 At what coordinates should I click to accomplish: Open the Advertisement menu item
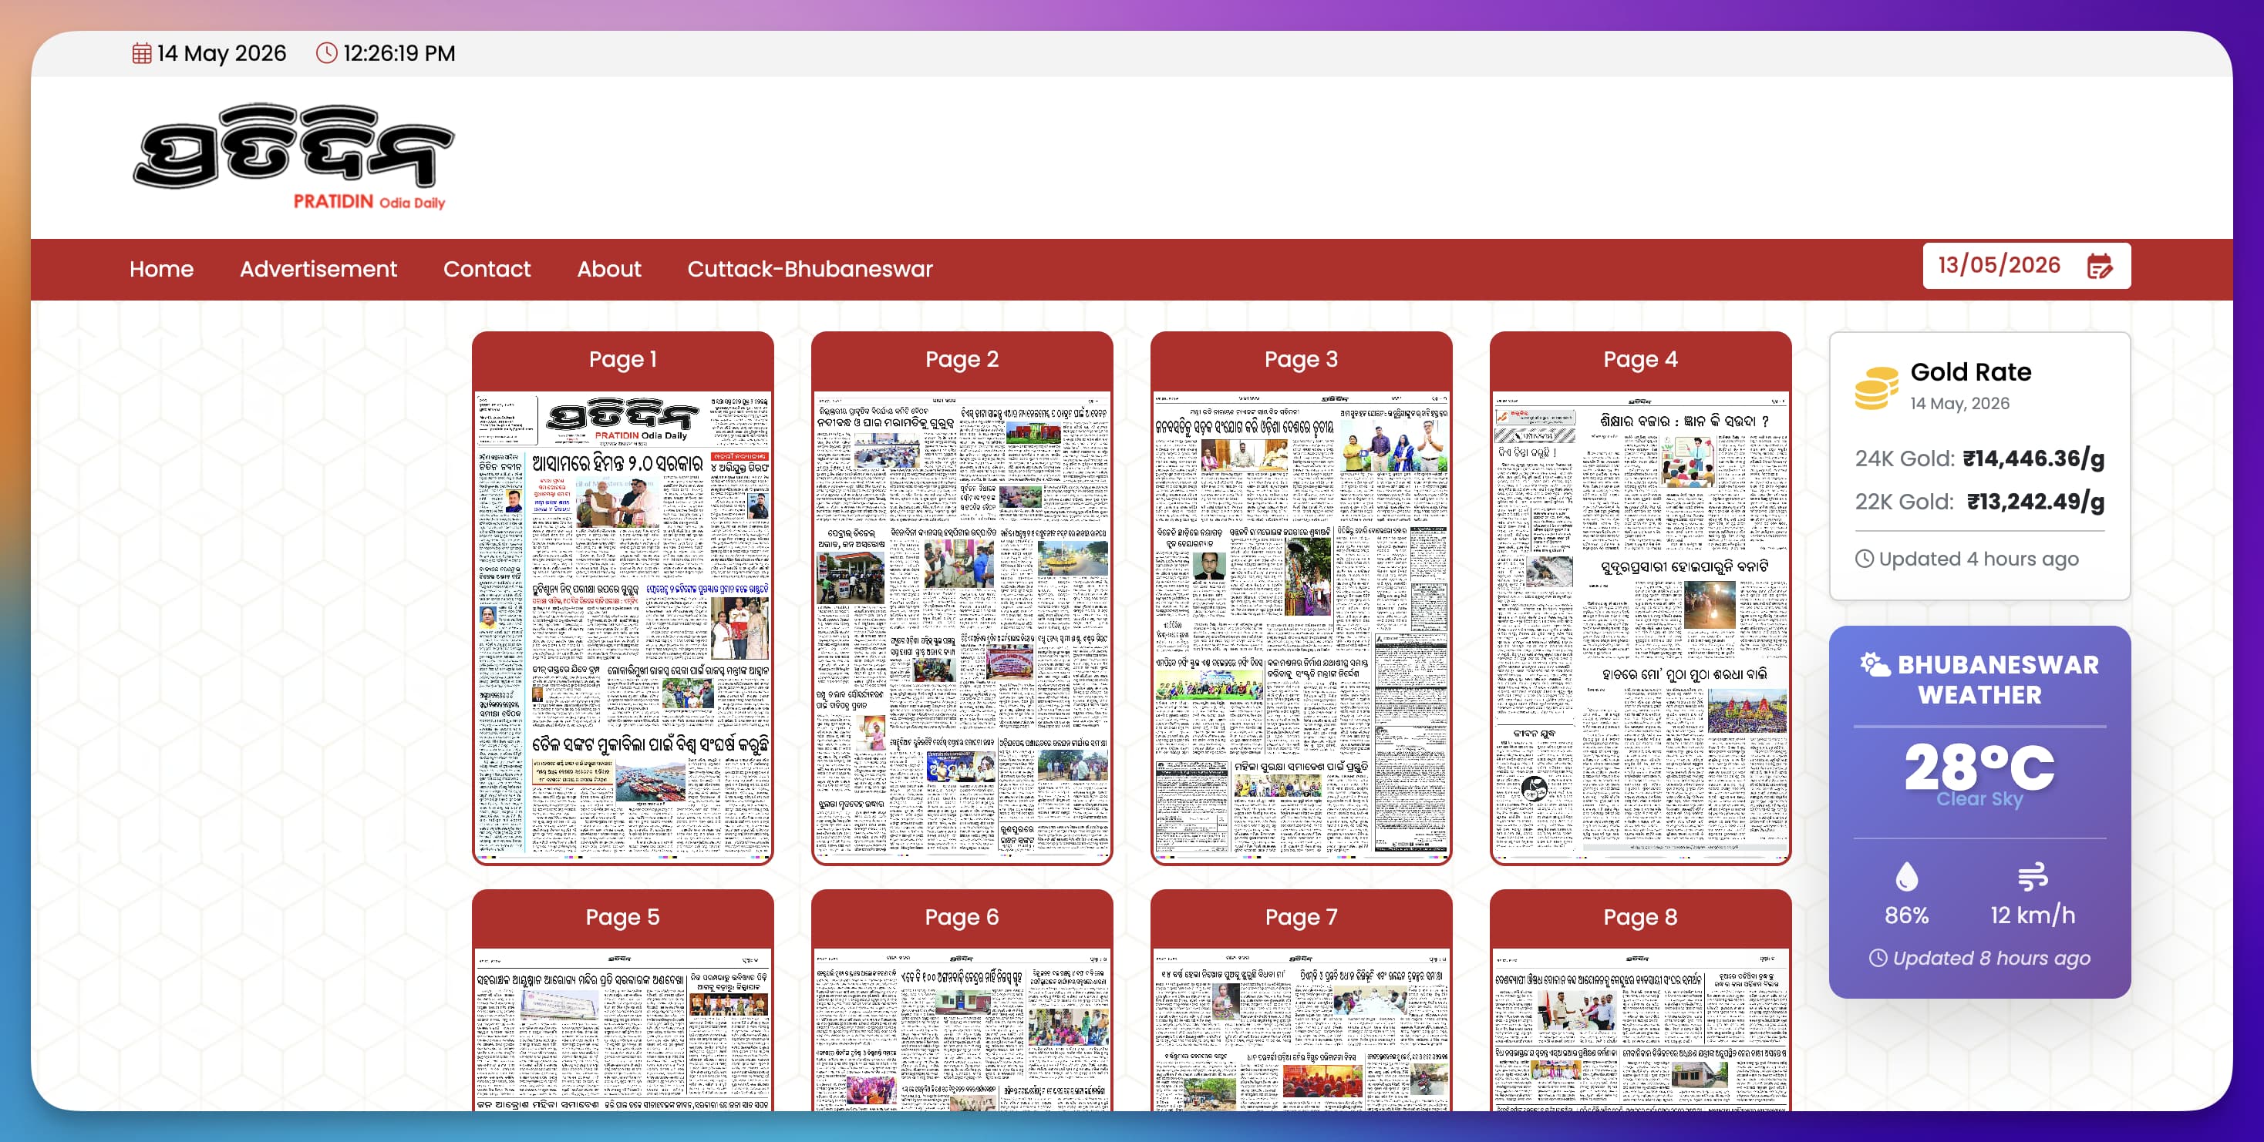click(x=318, y=269)
